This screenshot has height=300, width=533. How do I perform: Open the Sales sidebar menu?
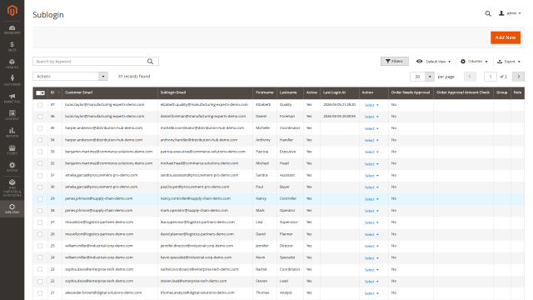[12, 47]
